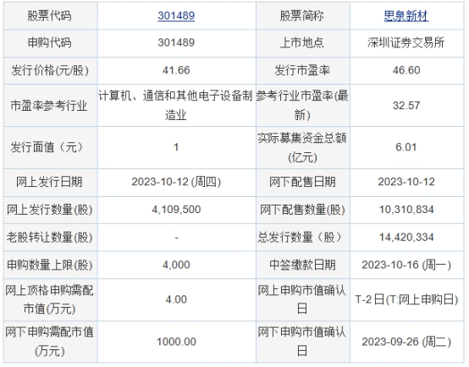Select the T-2日 confirmation date cell
Image resolution: width=469 pixels, height=367 pixels.
pyautogui.click(x=406, y=299)
